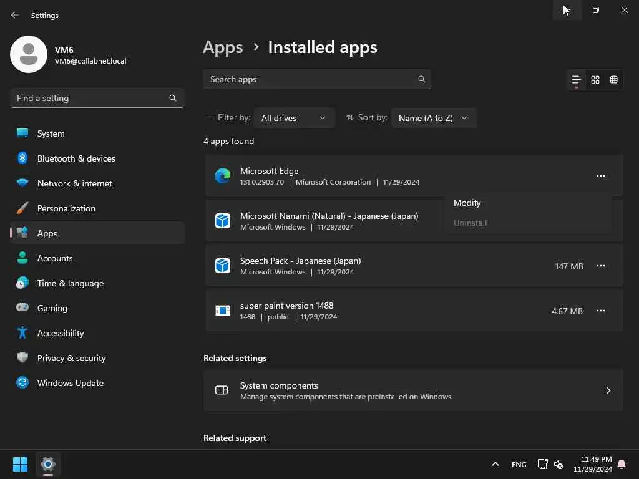The width and height of the screenshot is (639, 479).
Task: Choose Modify from the context menu
Action: (x=467, y=203)
